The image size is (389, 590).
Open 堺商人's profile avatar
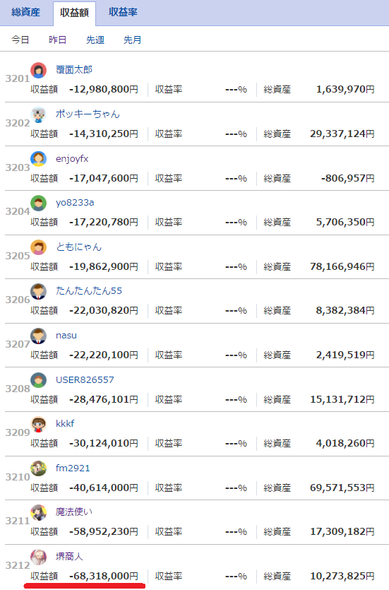(38, 557)
